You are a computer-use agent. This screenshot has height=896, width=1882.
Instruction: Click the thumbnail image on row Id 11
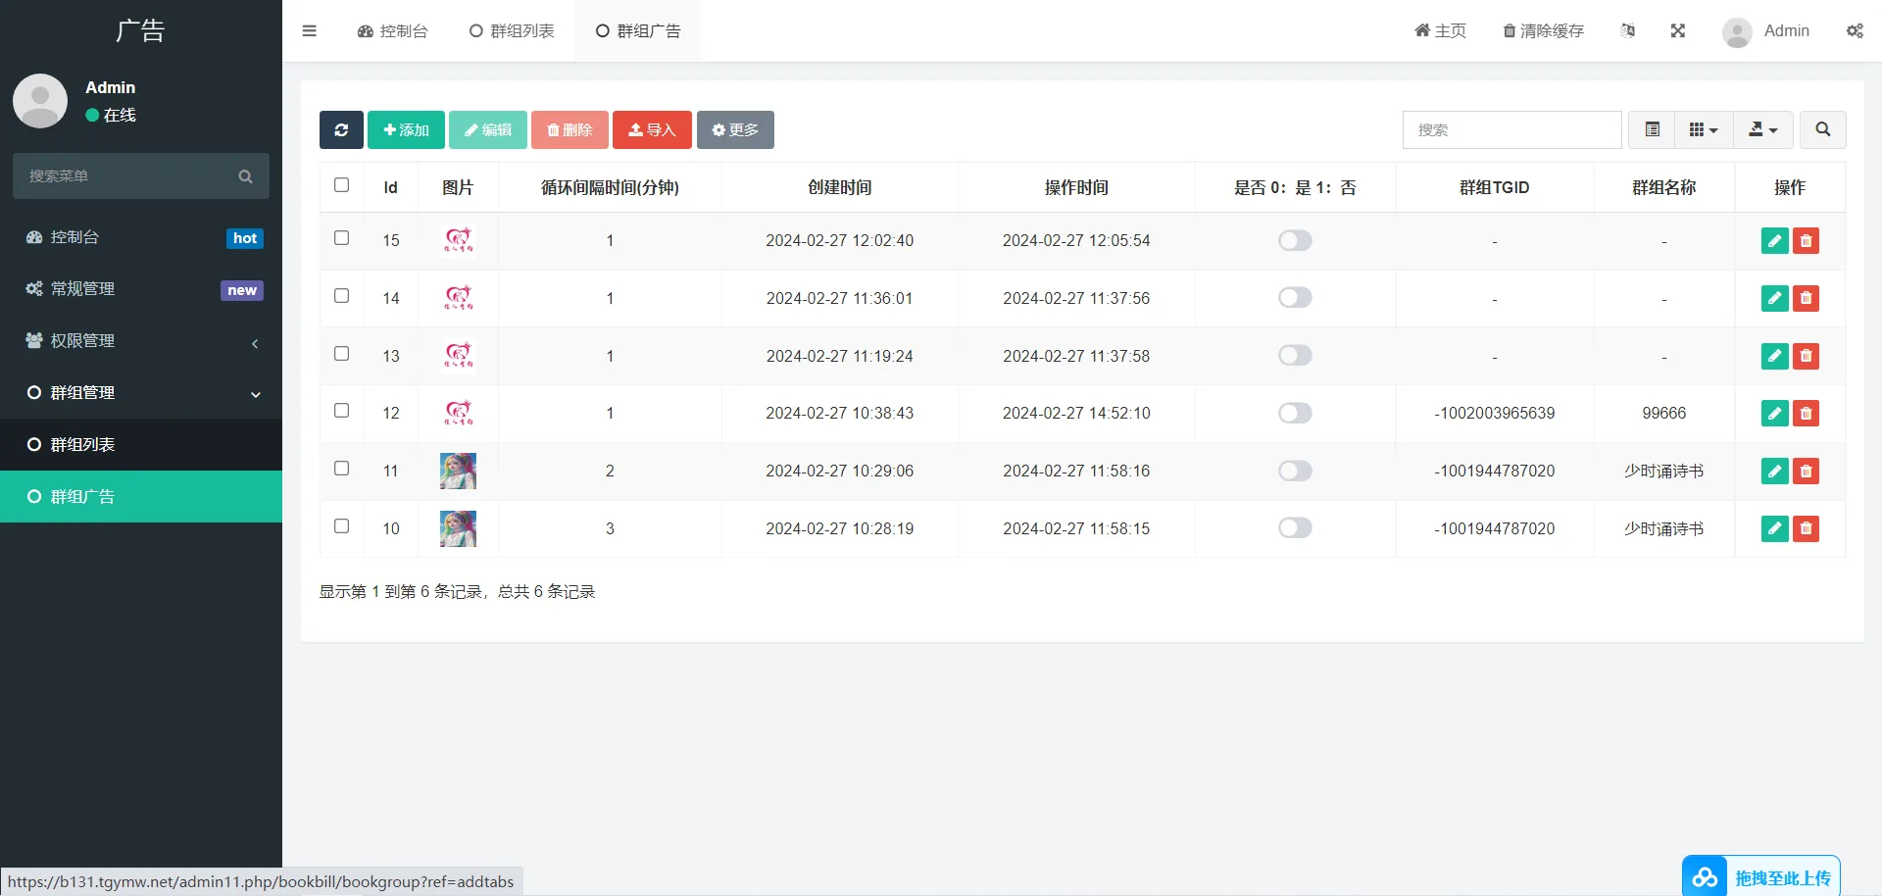click(x=458, y=471)
